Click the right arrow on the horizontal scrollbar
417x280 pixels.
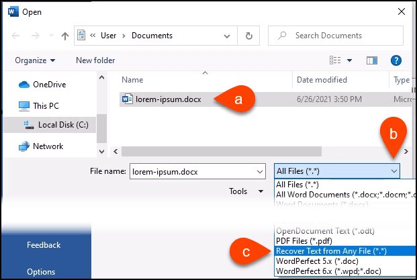click(406, 152)
